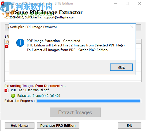Exit the application
The width and height of the screenshot is (146, 131).
[129, 125]
